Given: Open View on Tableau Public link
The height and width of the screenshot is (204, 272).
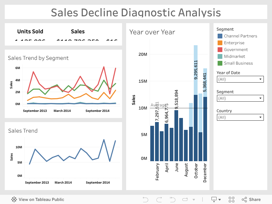Looking at the screenshot, I should click(x=41, y=200).
